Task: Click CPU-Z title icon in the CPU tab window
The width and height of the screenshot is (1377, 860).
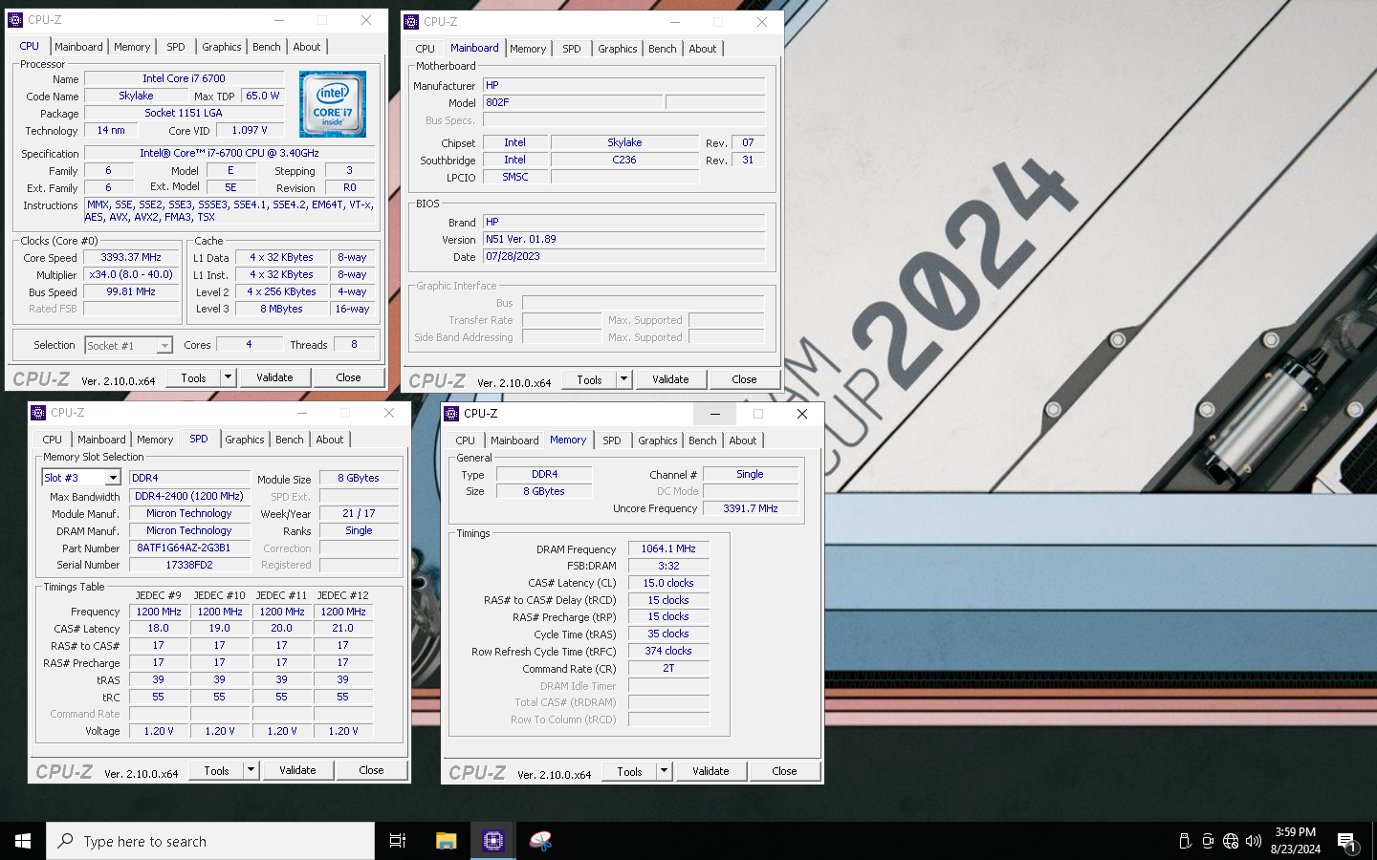Action: [15, 20]
